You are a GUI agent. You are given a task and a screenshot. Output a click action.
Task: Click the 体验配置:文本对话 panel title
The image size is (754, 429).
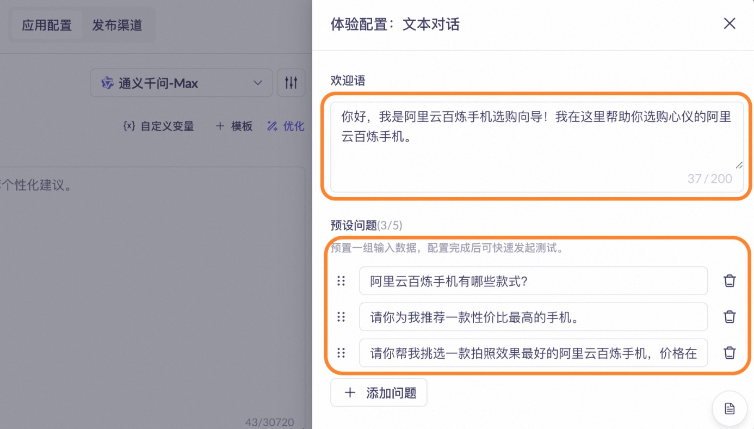[395, 24]
